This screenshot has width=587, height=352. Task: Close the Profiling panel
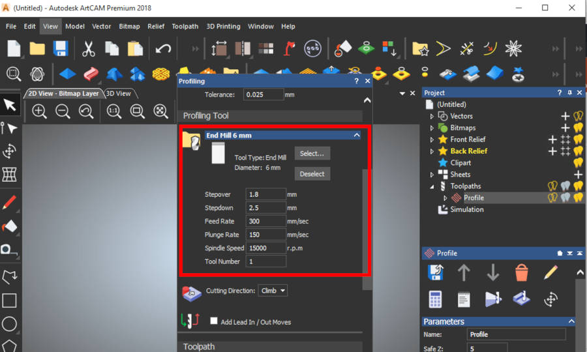[x=368, y=81]
